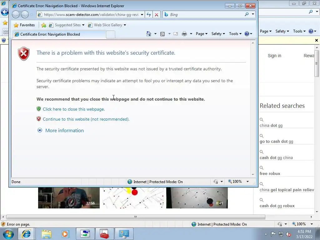Screen dimensions: 320x240
Task: Click here to close this webpage link
Action: [x=74, y=109]
